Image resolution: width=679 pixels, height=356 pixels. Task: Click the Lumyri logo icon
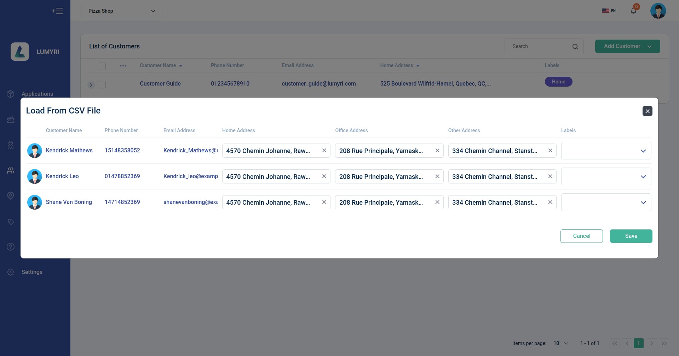pyautogui.click(x=20, y=52)
